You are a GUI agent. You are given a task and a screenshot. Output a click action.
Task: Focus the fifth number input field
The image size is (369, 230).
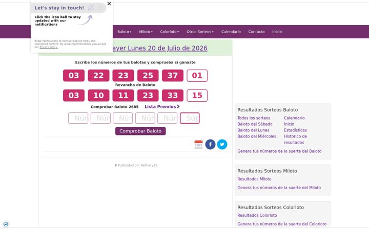click(167, 118)
